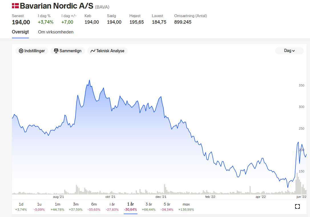
Task: Open fullscreen chart with expand icon
Action: (x=297, y=206)
